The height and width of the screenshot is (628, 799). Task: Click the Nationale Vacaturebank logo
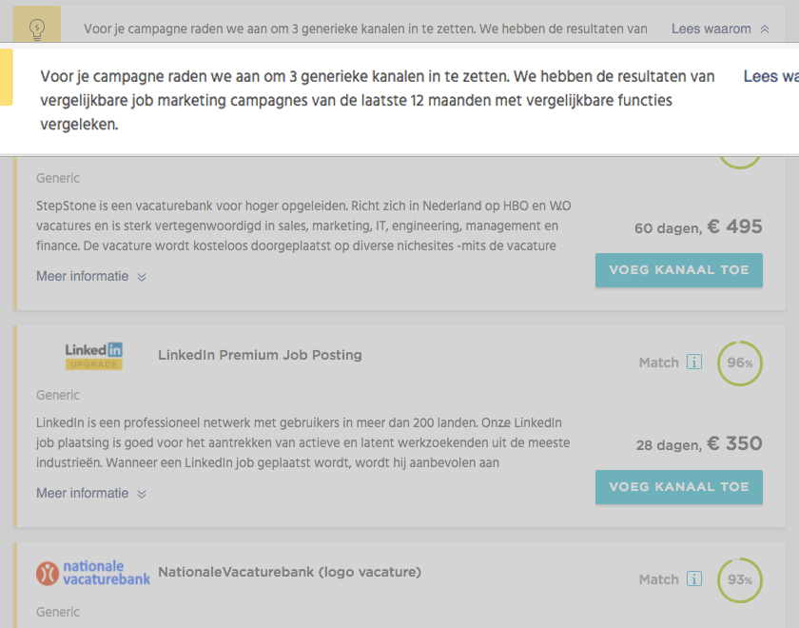coord(93,573)
